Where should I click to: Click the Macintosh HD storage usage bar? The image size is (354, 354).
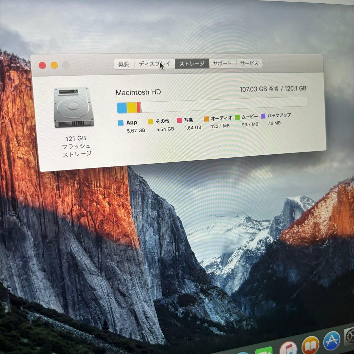click(x=211, y=103)
